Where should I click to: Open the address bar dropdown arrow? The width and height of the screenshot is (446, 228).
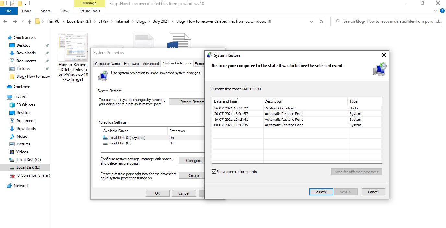(311, 21)
